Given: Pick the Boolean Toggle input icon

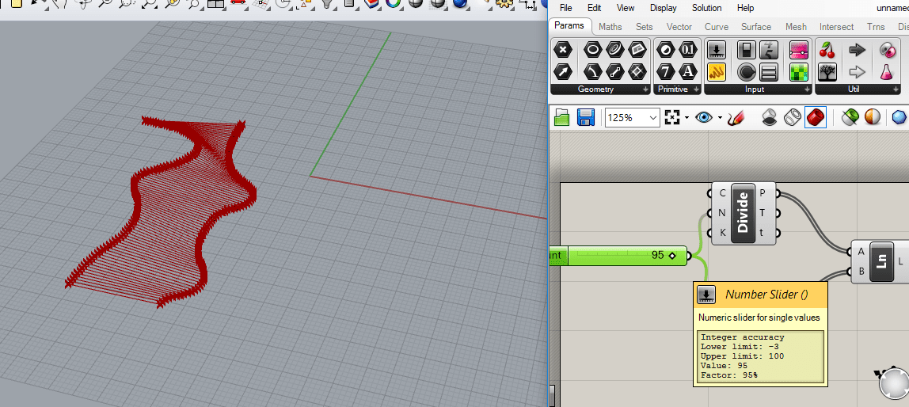Looking at the screenshot, I should 747,50.
